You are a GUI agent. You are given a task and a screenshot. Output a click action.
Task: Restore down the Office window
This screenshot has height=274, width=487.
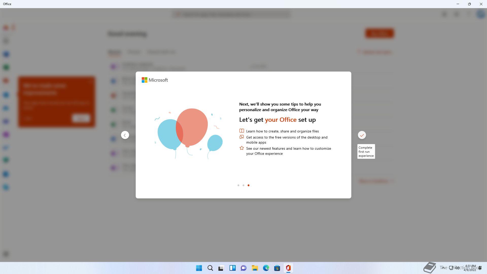[469, 4]
